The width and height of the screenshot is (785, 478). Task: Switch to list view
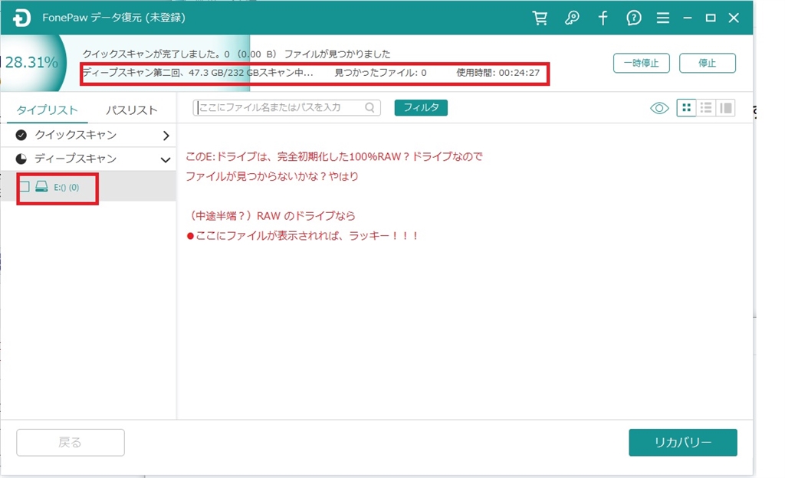pos(706,107)
